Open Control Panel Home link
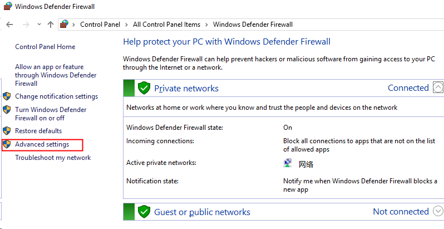444x229 pixels. click(45, 47)
